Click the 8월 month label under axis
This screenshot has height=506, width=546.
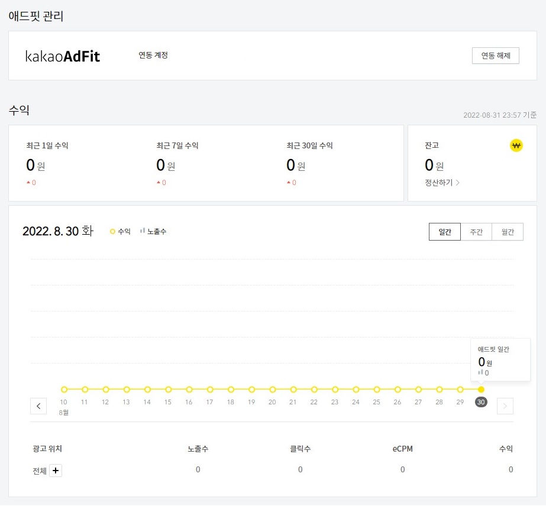point(64,413)
